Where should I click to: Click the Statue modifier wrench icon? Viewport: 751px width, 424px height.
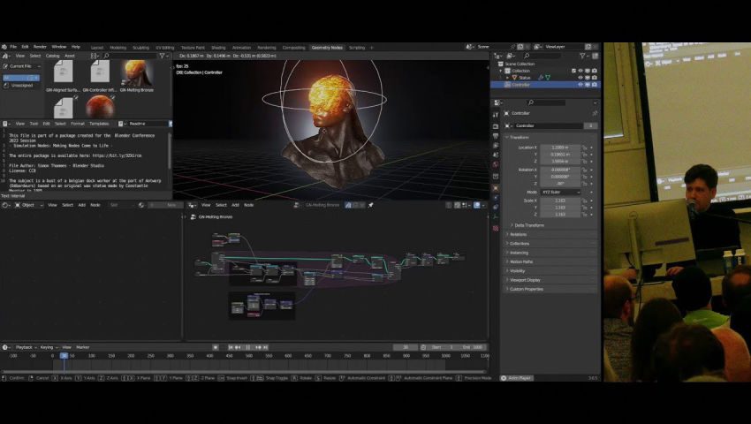541,78
